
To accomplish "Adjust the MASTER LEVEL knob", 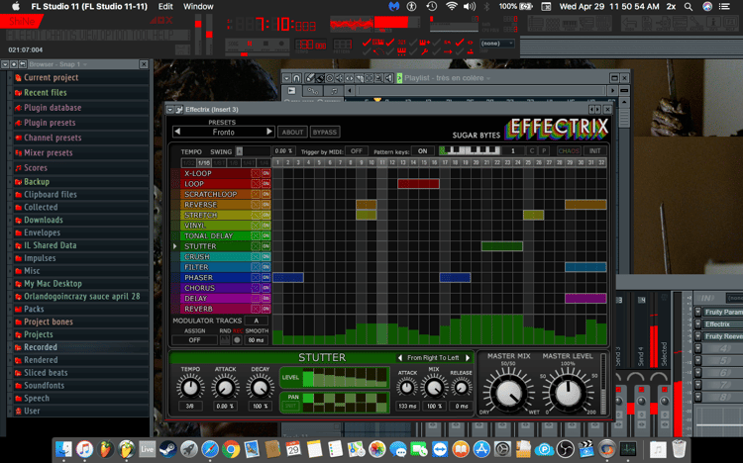I will (568, 393).
